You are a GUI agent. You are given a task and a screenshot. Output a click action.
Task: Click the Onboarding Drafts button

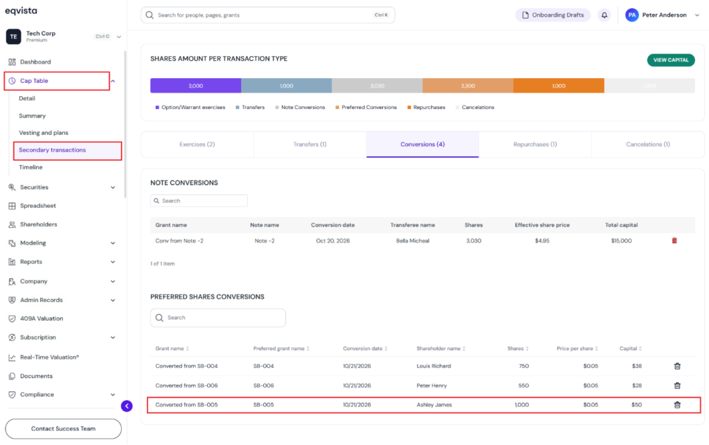click(x=553, y=15)
